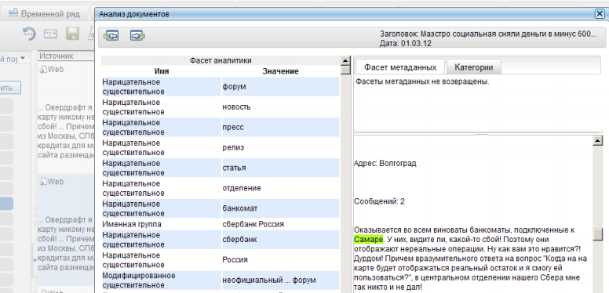Select the value 'сбербанк' in facet table

(x=239, y=240)
